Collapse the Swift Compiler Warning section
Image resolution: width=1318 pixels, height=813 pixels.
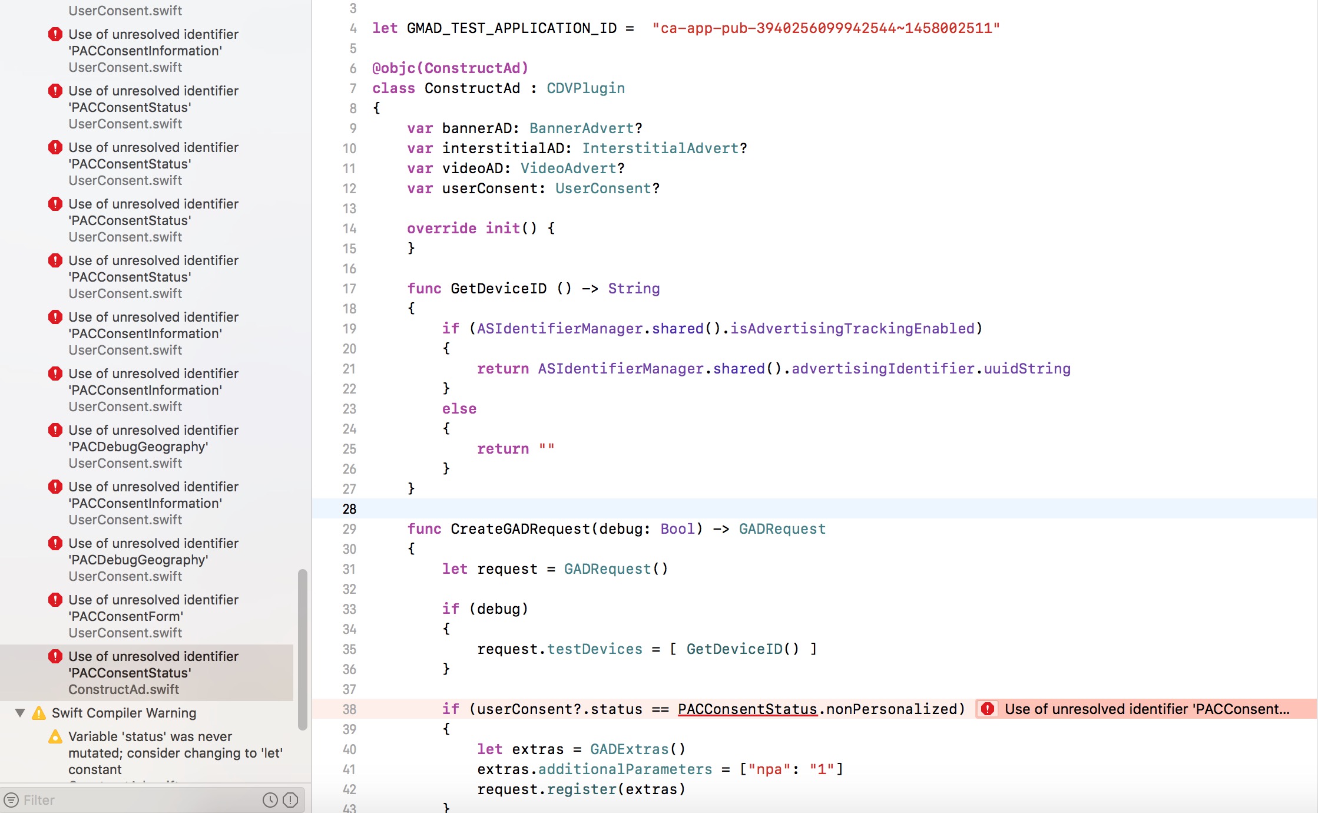(x=20, y=713)
